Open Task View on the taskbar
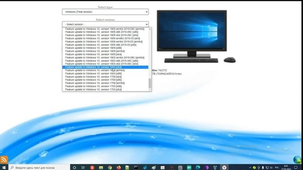 [x=83, y=168]
